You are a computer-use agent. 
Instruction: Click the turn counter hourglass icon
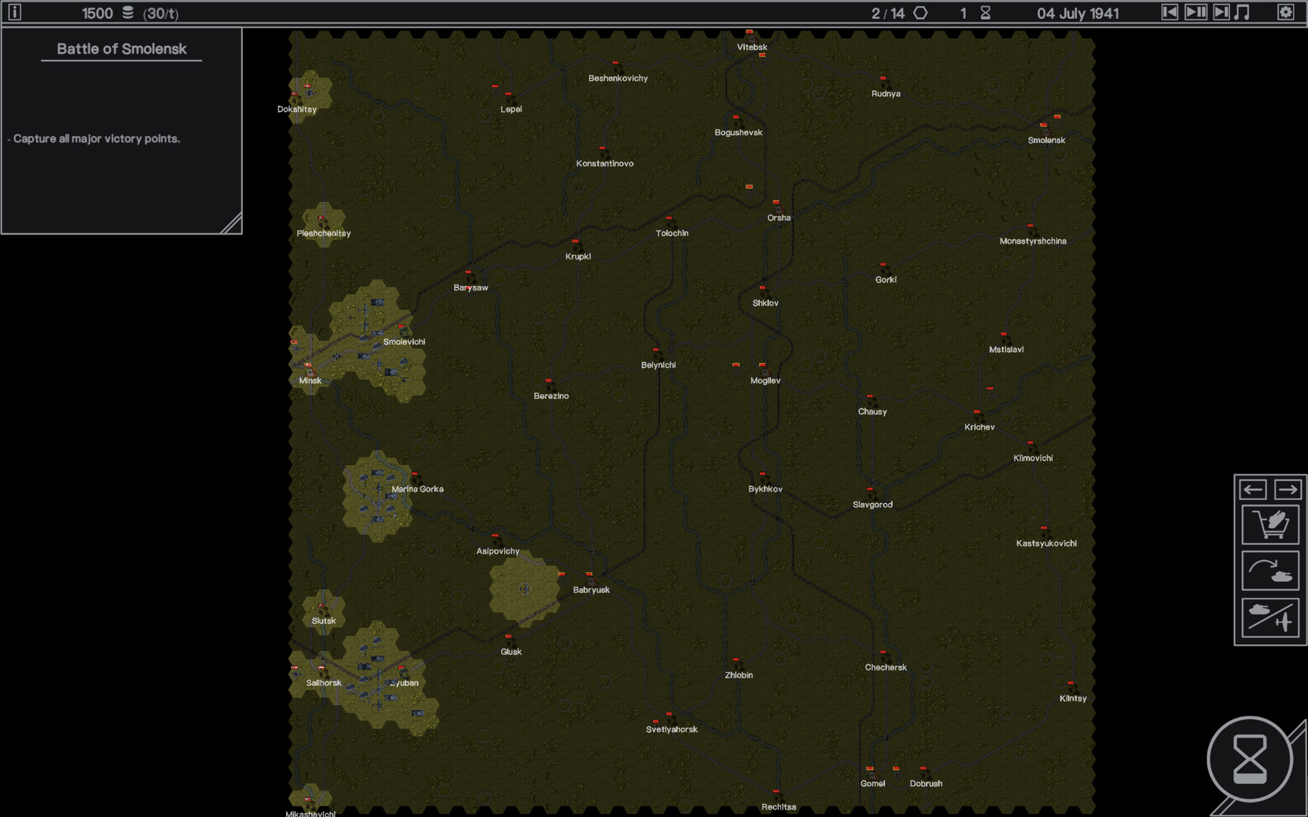pyautogui.click(x=986, y=13)
